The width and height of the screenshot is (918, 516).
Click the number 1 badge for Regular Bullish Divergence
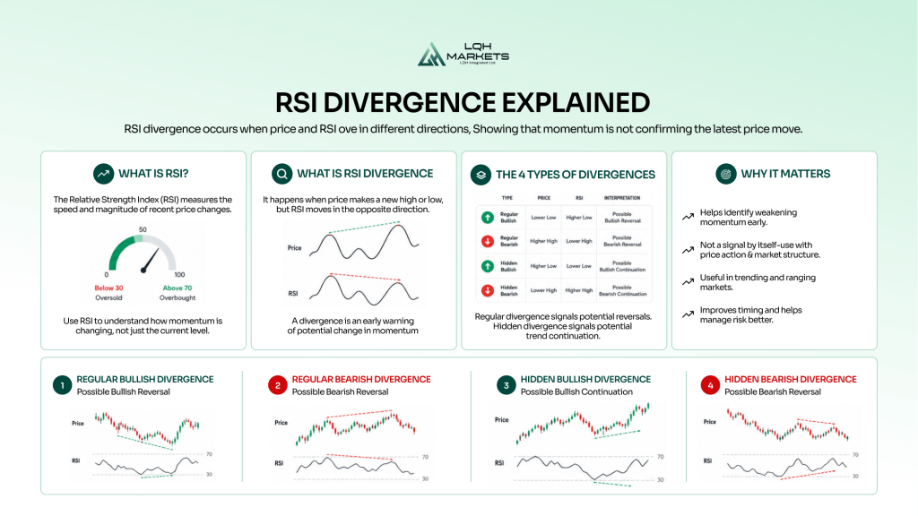(62, 385)
